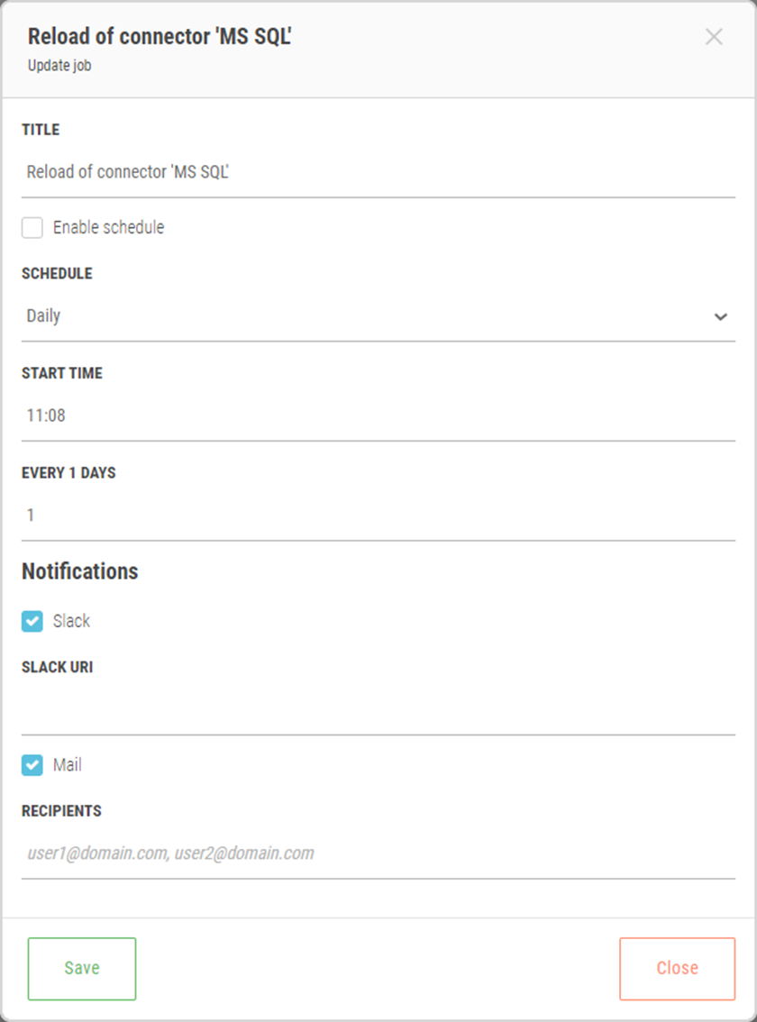Disable the Mail notification checkbox
757x1022 pixels.
[32, 766]
